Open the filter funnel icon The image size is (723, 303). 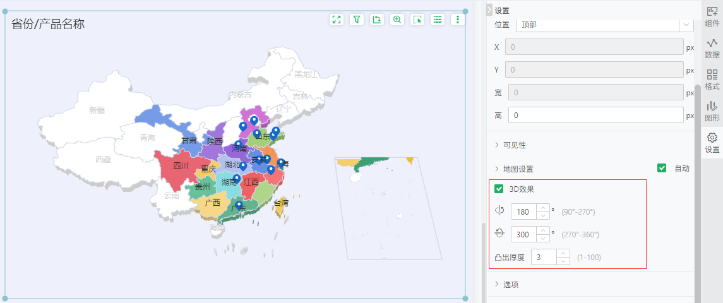pyautogui.click(x=357, y=20)
